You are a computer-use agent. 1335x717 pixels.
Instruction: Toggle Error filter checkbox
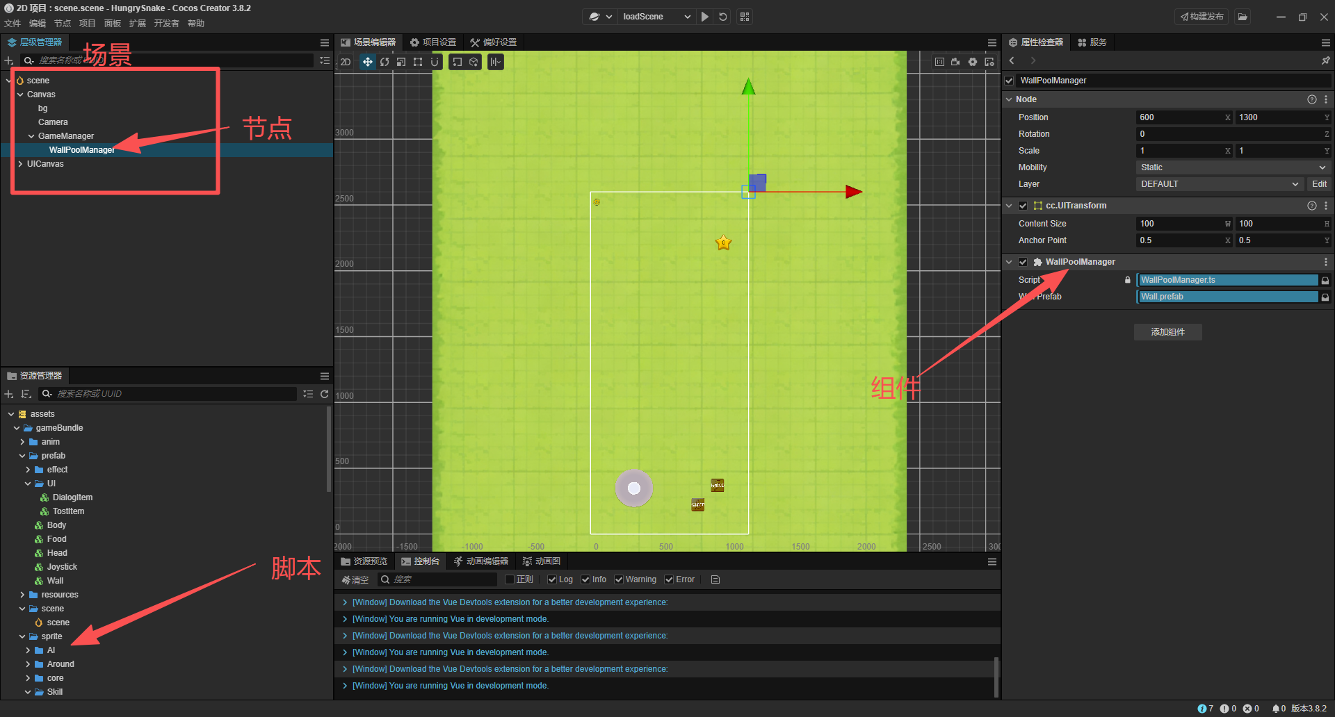[x=669, y=579]
